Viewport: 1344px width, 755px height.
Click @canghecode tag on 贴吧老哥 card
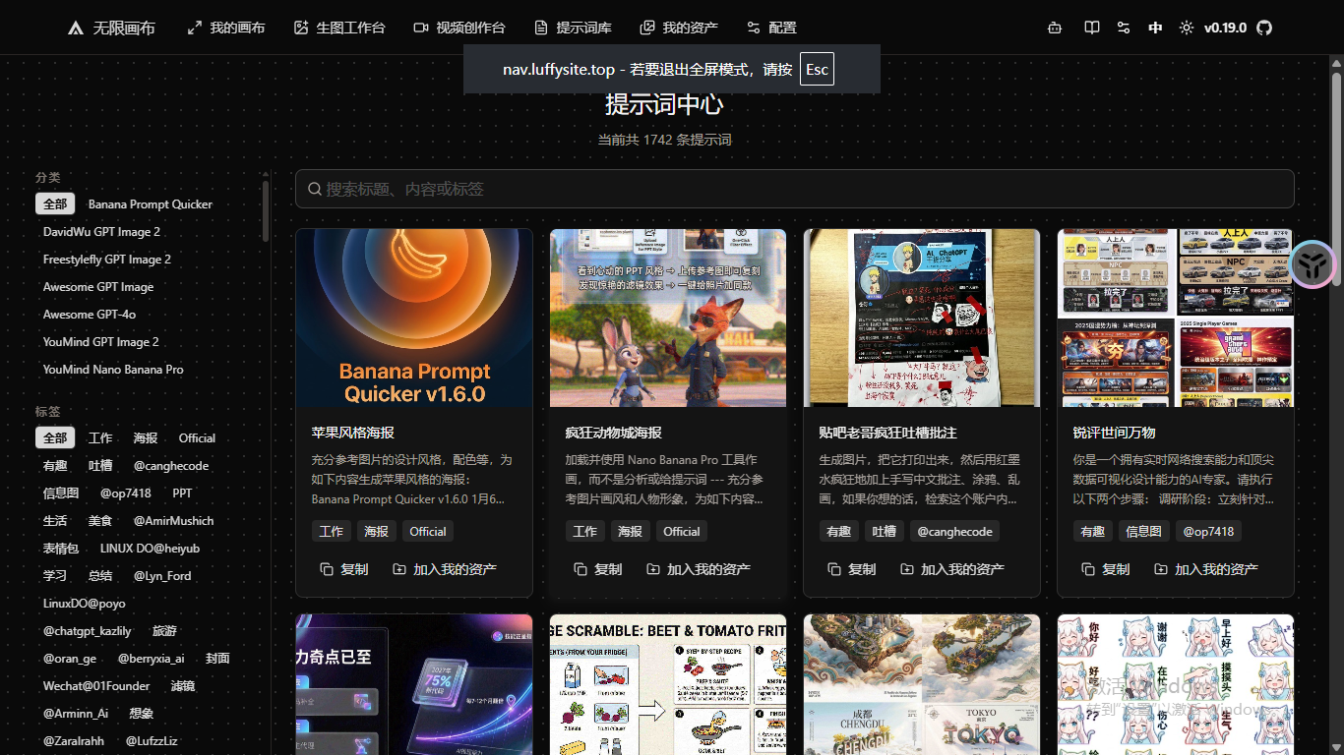pyautogui.click(x=955, y=531)
